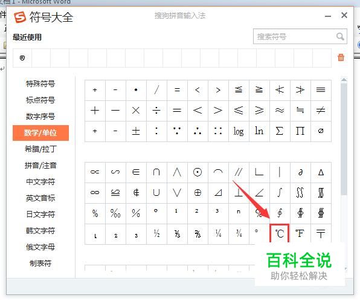Open the 拼音/注音 category
Image resolution: width=360 pixels, height=301 pixels.
pos(40,166)
